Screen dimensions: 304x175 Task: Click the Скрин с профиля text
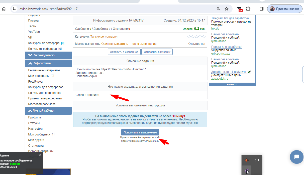pos(87,95)
